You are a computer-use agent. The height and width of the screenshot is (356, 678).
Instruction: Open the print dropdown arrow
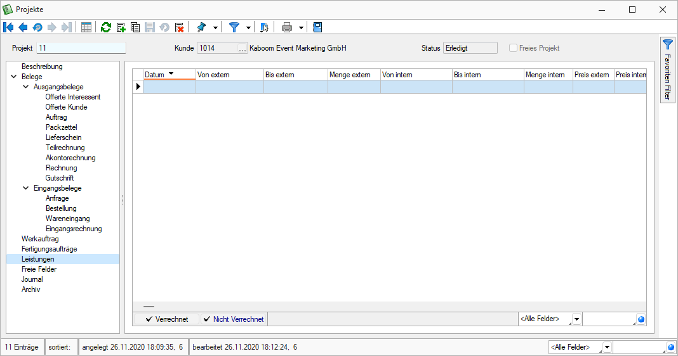pyautogui.click(x=301, y=28)
